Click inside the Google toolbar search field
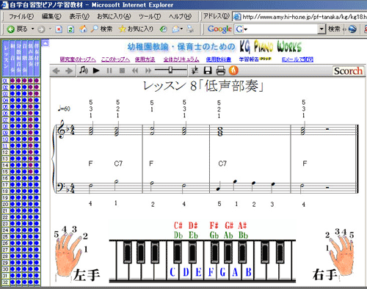Viewport: 367px width, 289px height. pos(283,29)
